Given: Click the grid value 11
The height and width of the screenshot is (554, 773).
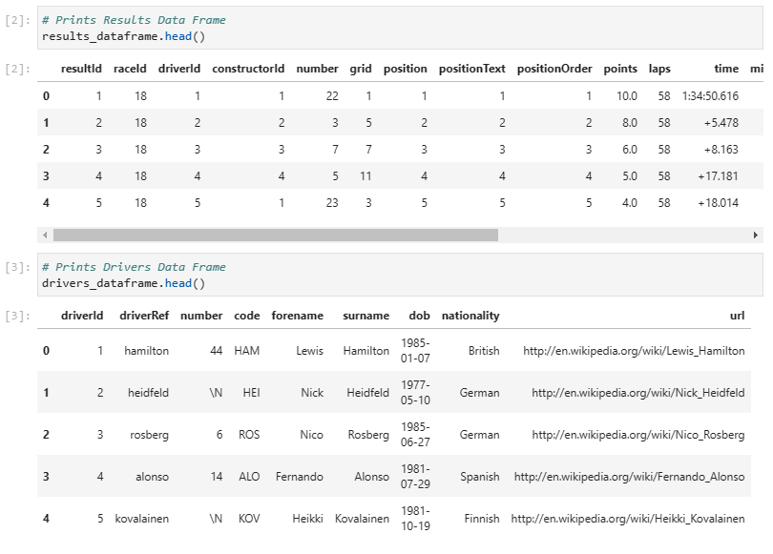Looking at the screenshot, I should click(366, 175).
